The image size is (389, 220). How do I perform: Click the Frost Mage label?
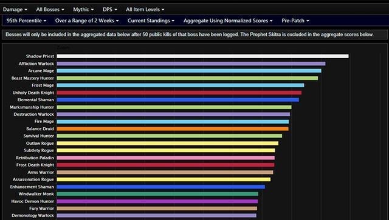click(x=43, y=85)
